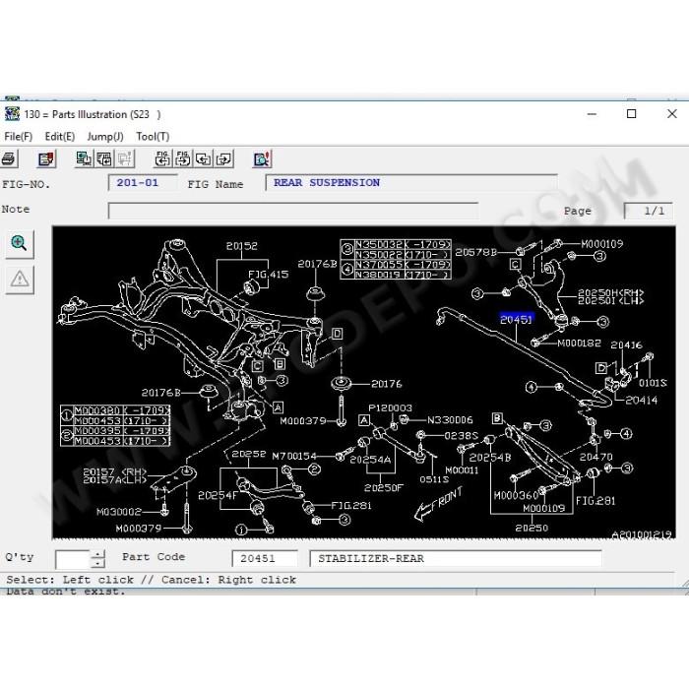The image size is (689, 689).
Task: Select part 20250F in diagram
Action: pos(384,488)
